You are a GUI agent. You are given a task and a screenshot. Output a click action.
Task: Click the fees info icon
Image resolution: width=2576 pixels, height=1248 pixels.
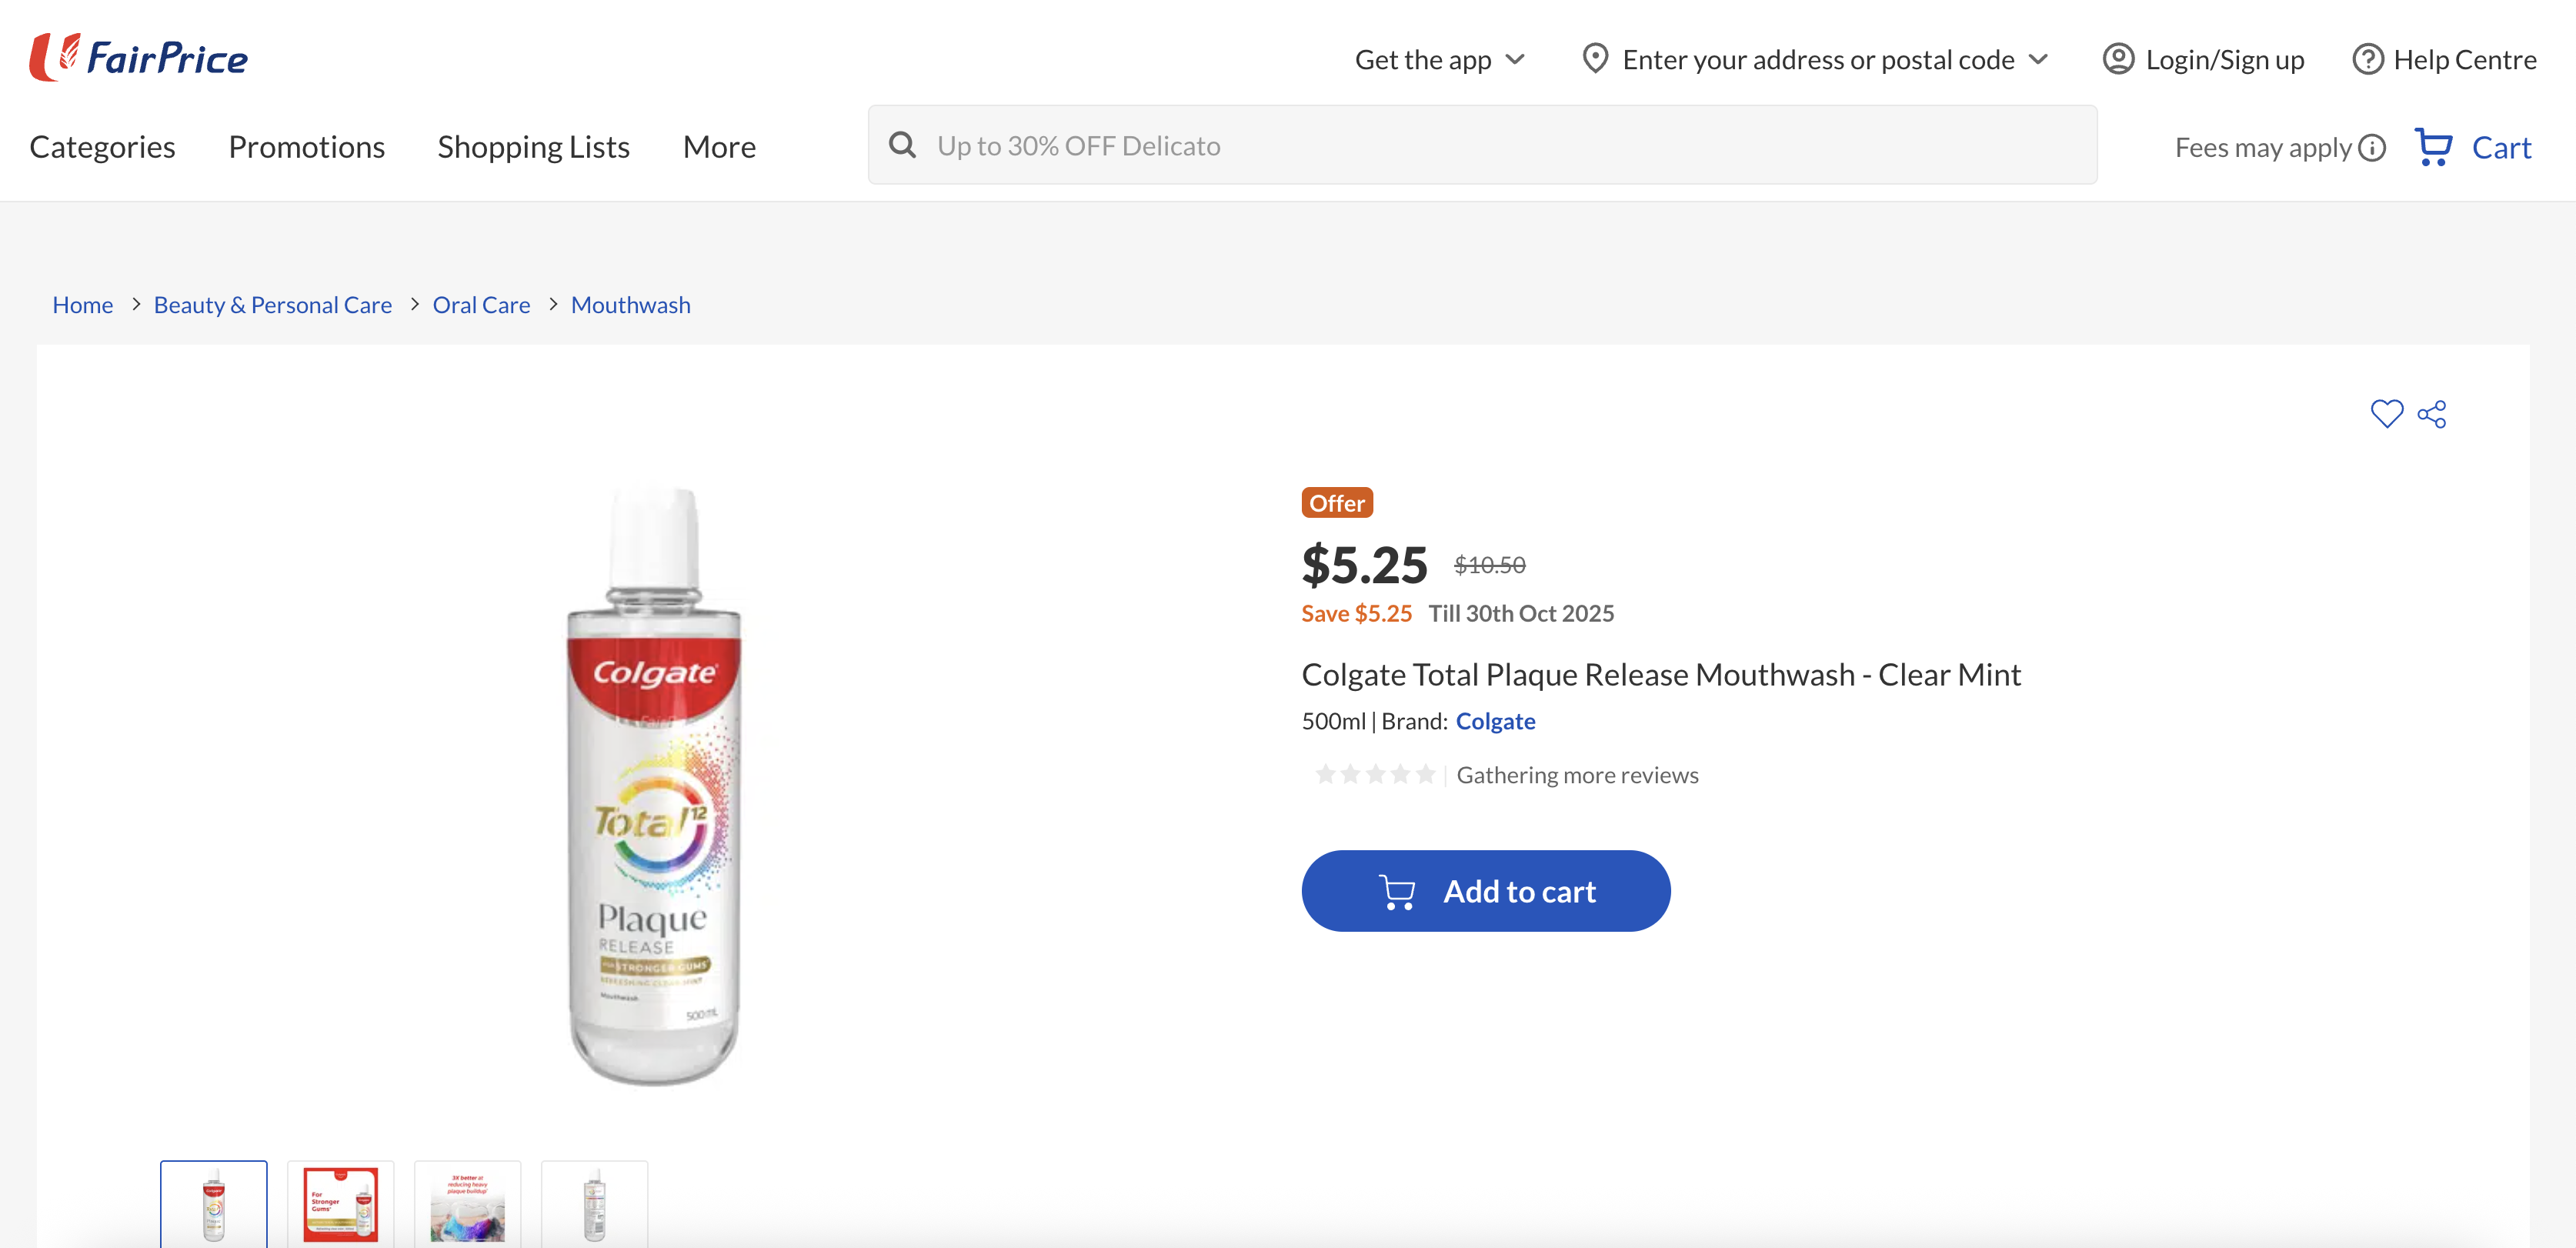[x=2372, y=148]
